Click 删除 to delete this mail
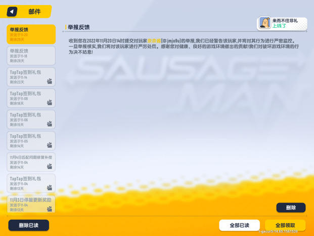 291,208
